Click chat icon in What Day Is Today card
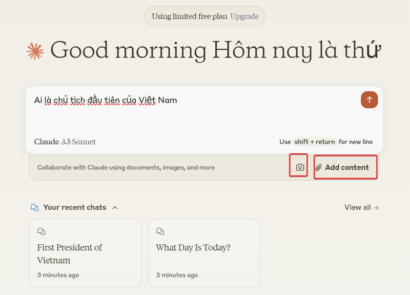The height and width of the screenshot is (295, 410). (x=160, y=231)
